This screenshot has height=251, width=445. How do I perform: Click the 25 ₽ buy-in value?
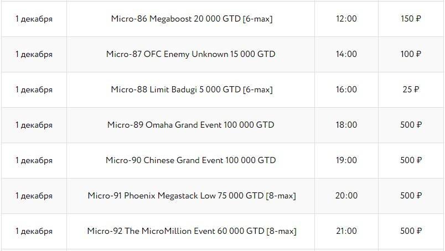click(x=411, y=90)
